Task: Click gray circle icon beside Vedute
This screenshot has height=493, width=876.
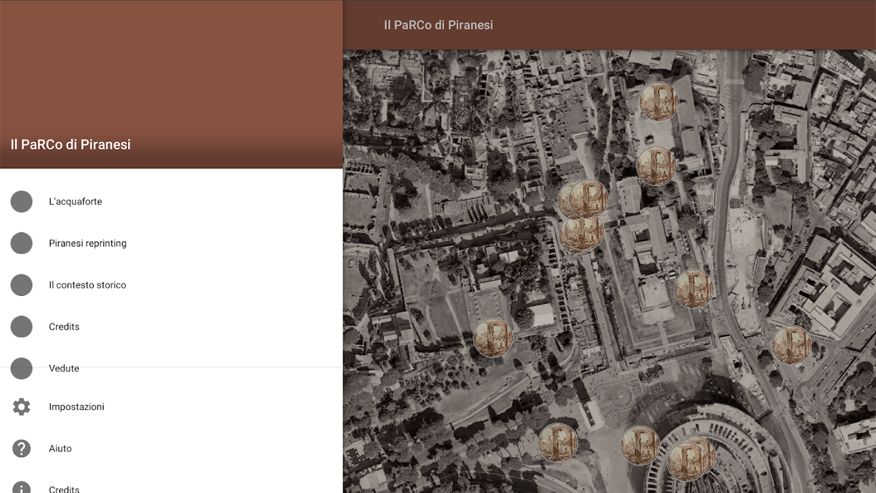Action: (22, 369)
